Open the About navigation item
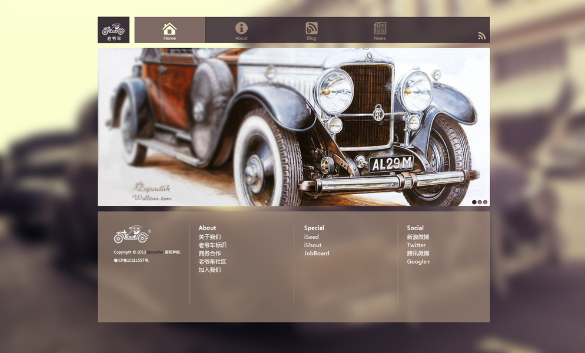Viewport: 585px width, 353px height. click(241, 31)
